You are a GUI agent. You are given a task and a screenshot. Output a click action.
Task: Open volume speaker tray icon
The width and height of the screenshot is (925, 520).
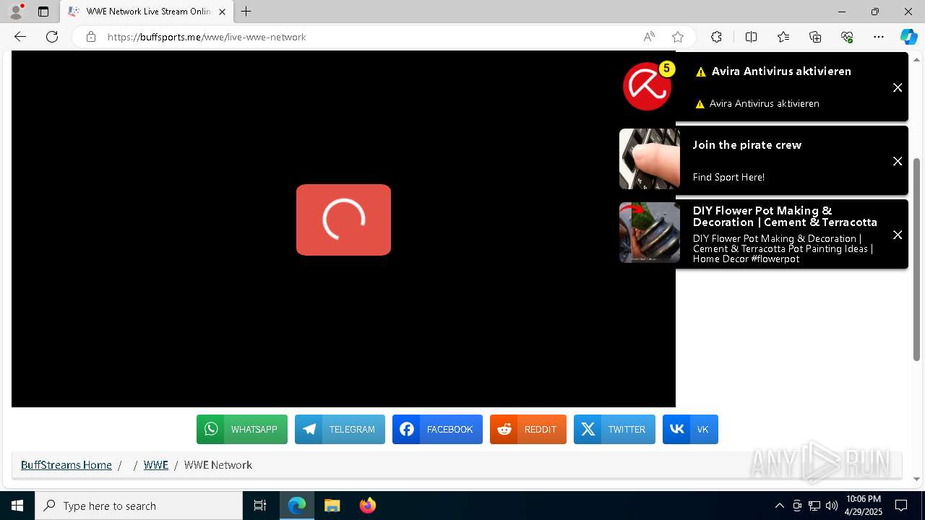pos(831,506)
